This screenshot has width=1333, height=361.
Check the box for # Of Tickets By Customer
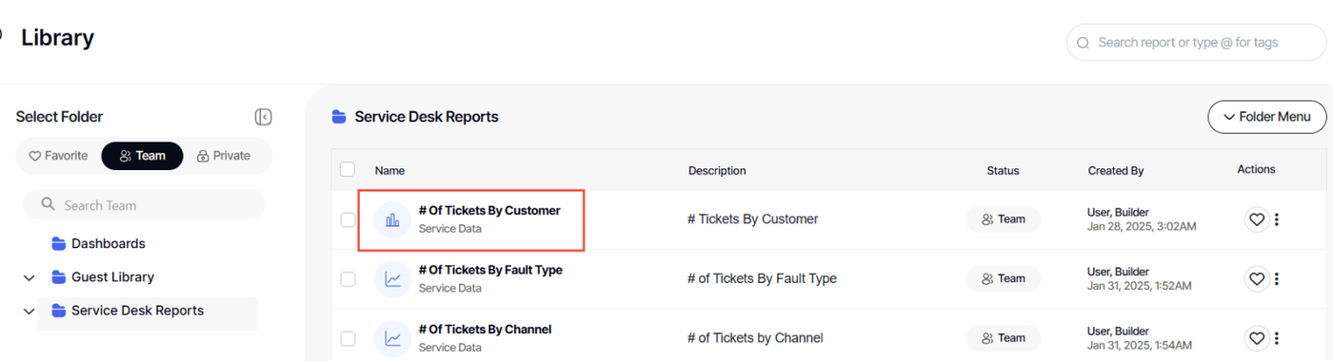[x=348, y=219]
